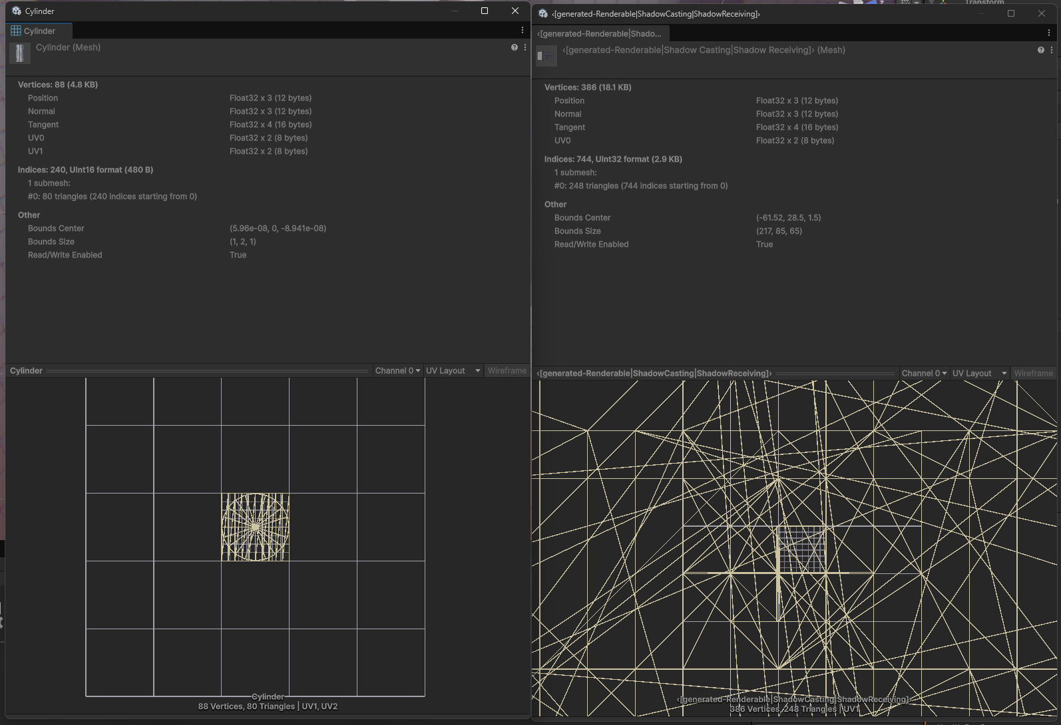This screenshot has width=1061, height=725.
Task: Open UV Layout dropdown in generated mesh preview
Action: point(979,373)
